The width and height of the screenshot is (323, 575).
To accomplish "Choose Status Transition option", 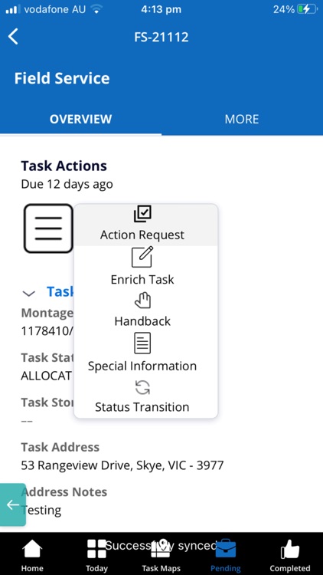I will (x=145, y=397).
